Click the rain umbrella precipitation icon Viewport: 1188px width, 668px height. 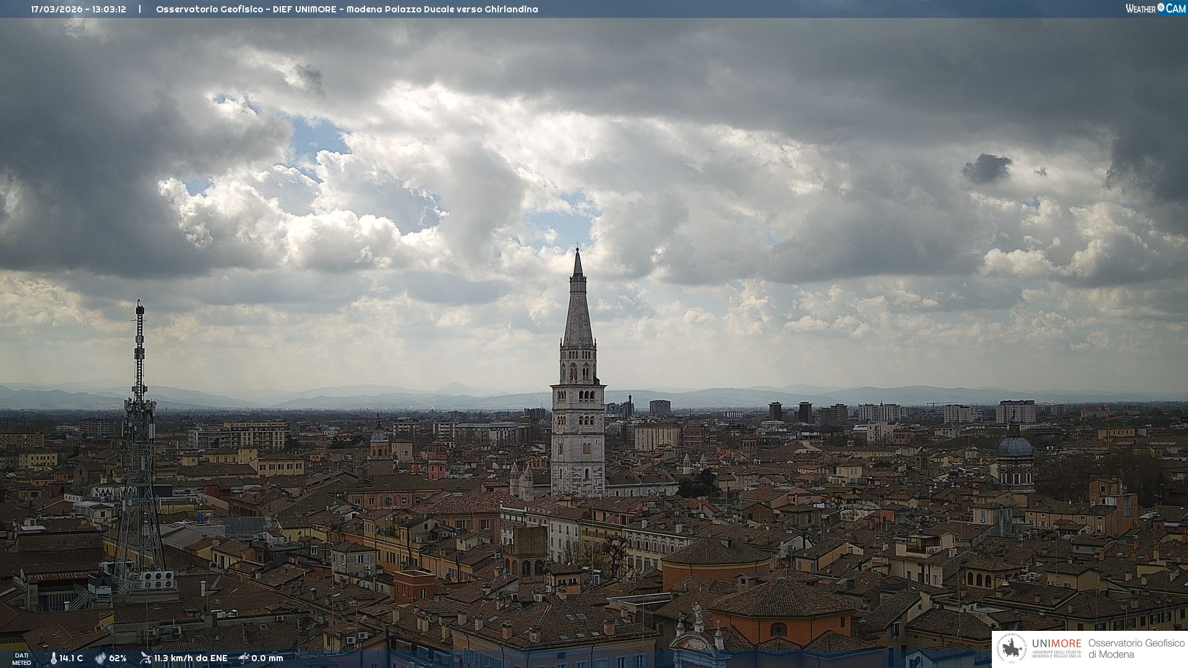point(244,658)
